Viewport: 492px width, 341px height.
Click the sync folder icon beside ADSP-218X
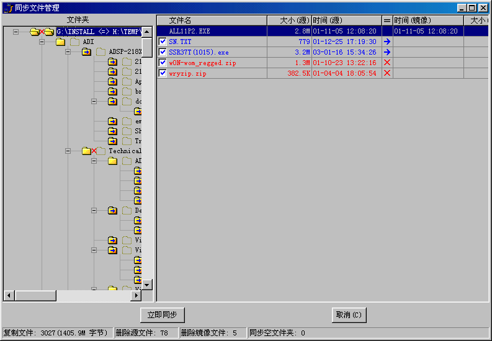coord(86,52)
